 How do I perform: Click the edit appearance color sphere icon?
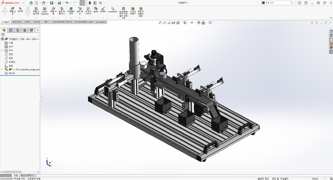(x=199, y=23)
